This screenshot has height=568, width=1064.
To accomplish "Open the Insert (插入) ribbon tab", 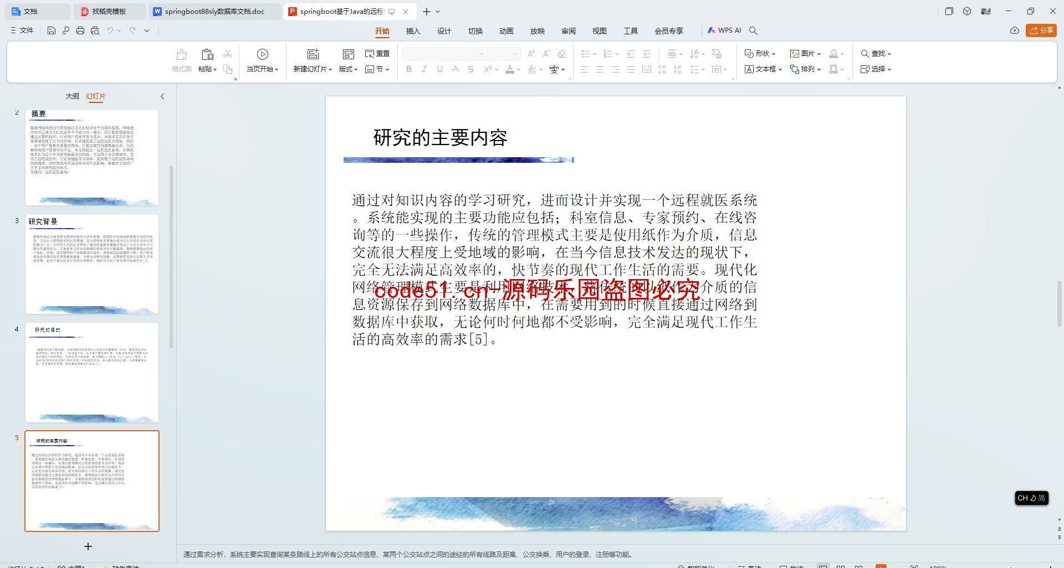I will (x=413, y=31).
